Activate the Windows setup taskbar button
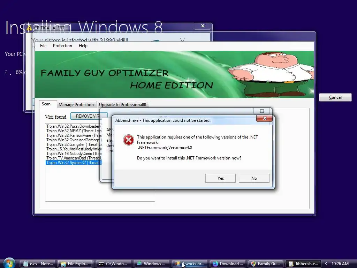 point(152,264)
